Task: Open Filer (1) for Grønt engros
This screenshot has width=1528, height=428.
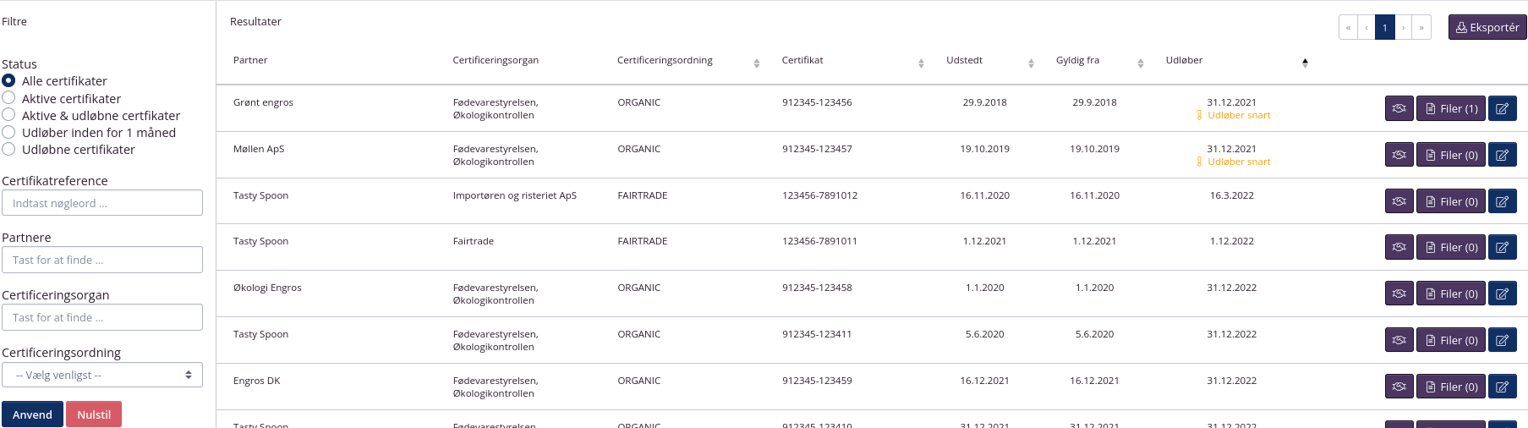Action: point(1451,108)
